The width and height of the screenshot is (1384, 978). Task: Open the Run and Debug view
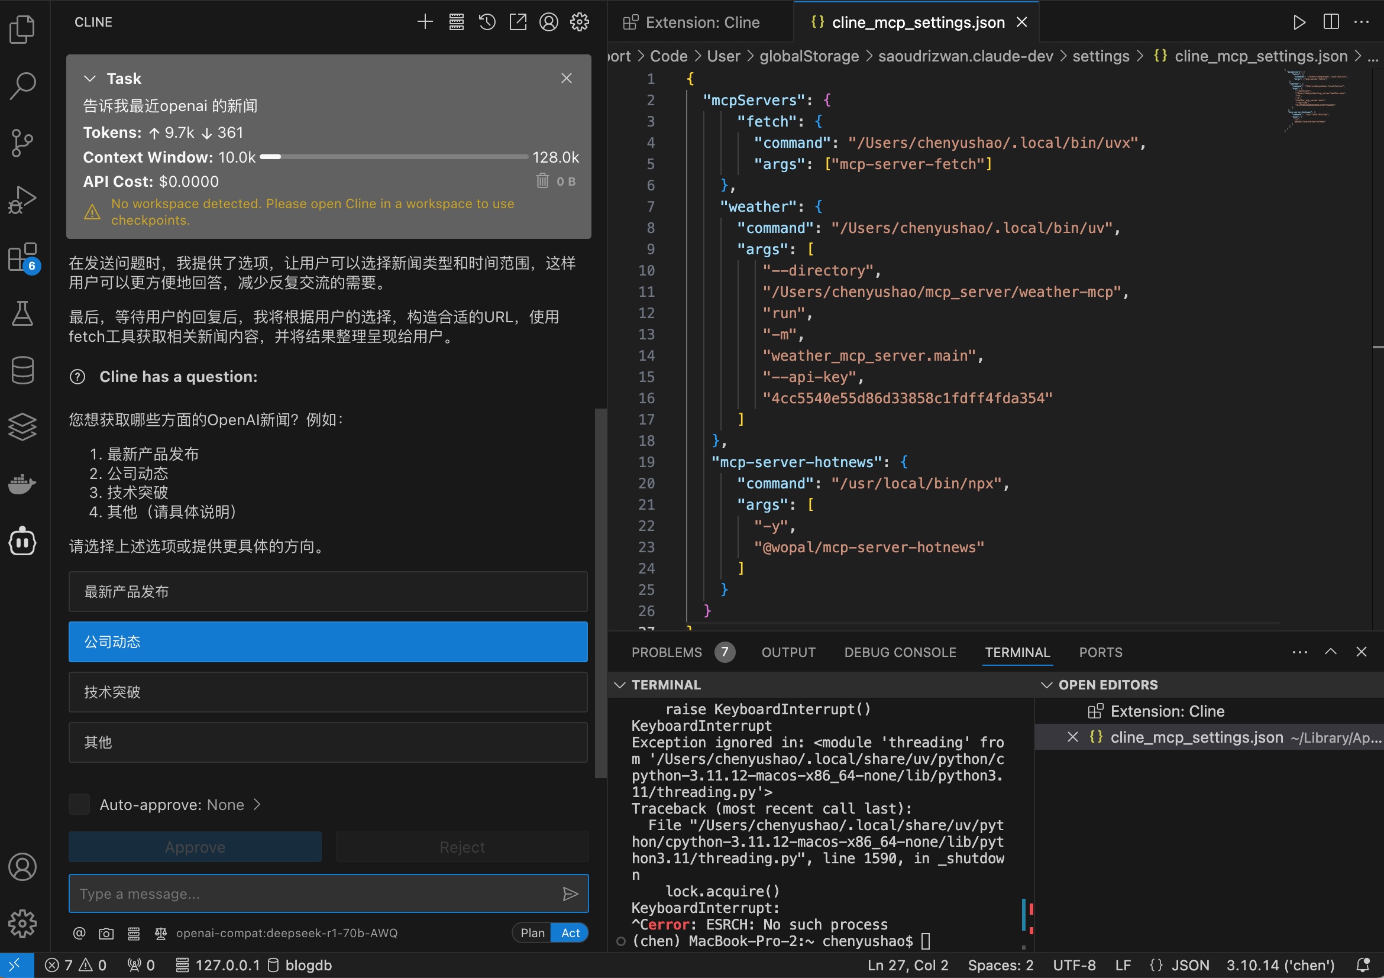pos(23,200)
